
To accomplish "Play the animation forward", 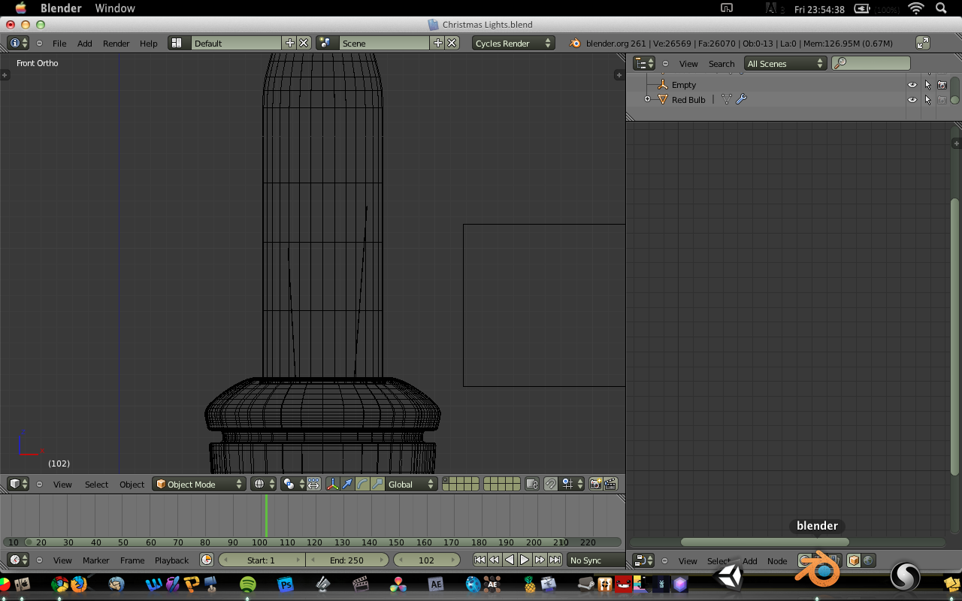I will [525, 560].
